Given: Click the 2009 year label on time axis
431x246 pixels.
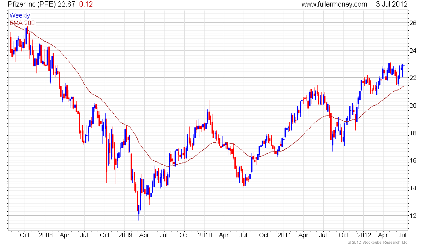Looking at the screenshot, I should click(125, 235).
